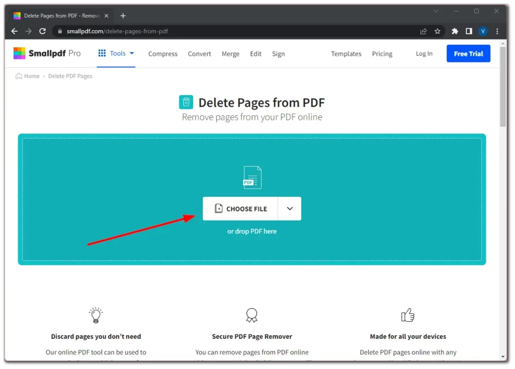The height and width of the screenshot is (369, 515).
Task: Open the Sign menu item
Action: (278, 53)
